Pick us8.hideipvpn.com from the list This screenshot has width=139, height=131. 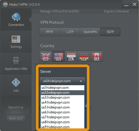click(x=63, y=122)
